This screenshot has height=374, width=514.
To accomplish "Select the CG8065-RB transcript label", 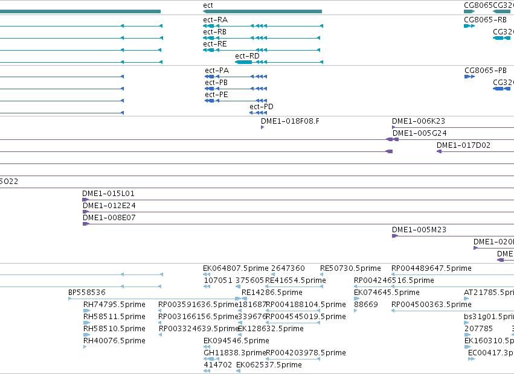I will pyautogui.click(x=485, y=20).
